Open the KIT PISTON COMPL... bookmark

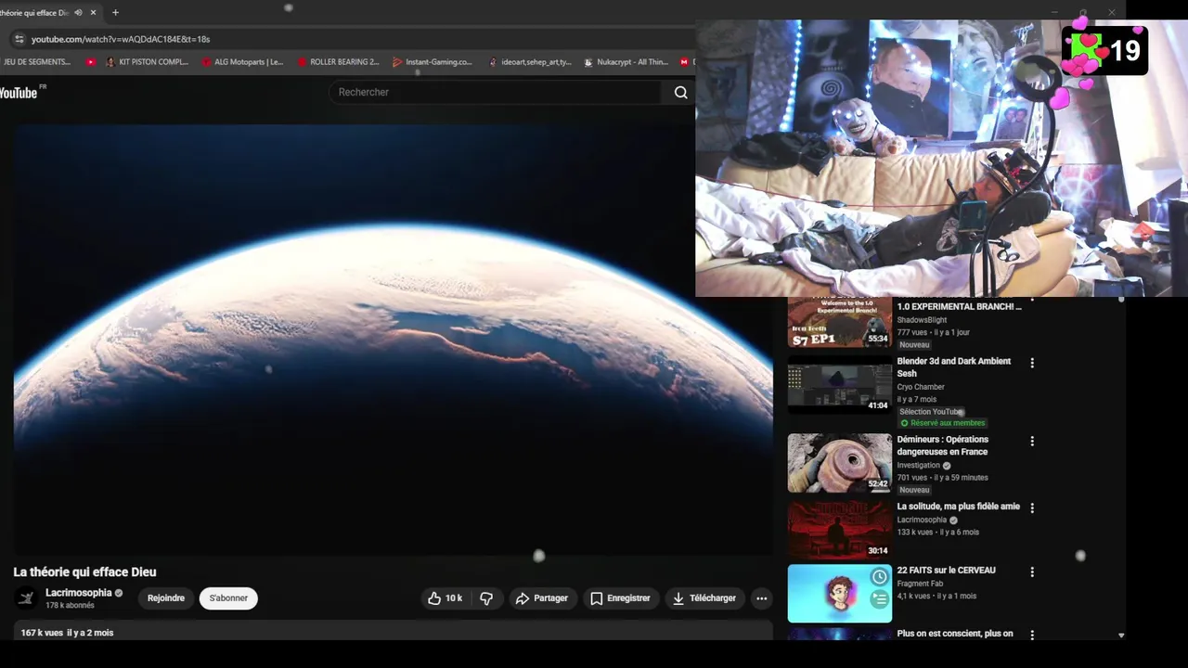[147, 62]
